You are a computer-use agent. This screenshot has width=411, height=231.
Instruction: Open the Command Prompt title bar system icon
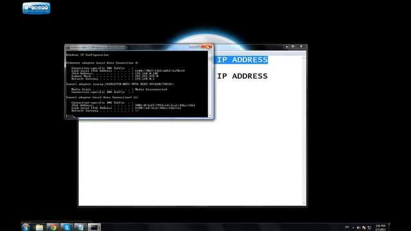(x=67, y=47)
